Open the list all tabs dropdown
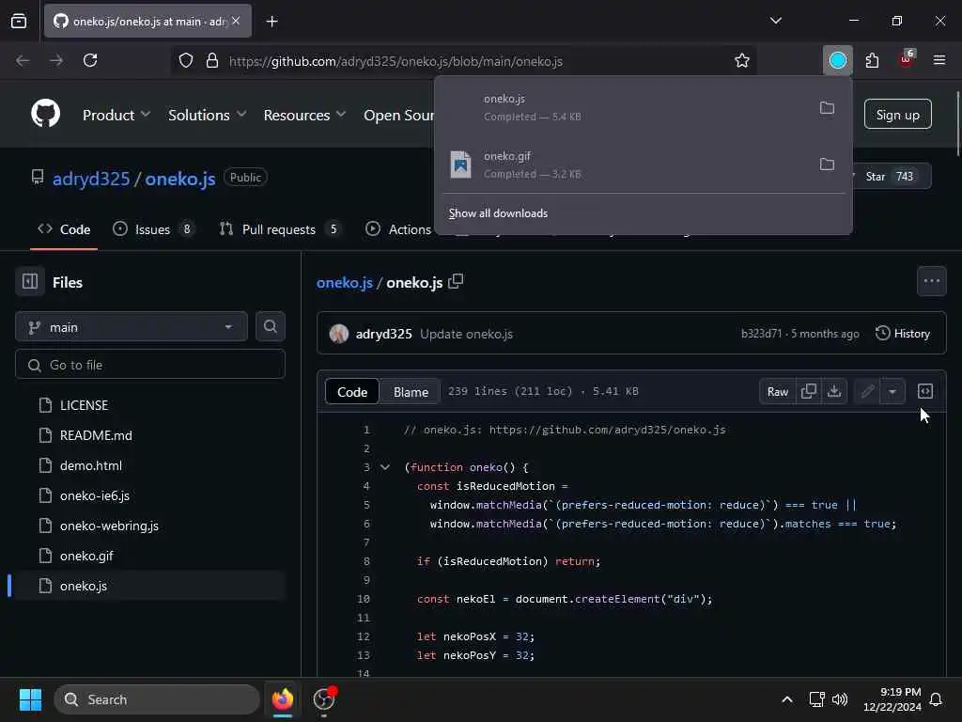962x722 pixels. (x=775, y=21)
